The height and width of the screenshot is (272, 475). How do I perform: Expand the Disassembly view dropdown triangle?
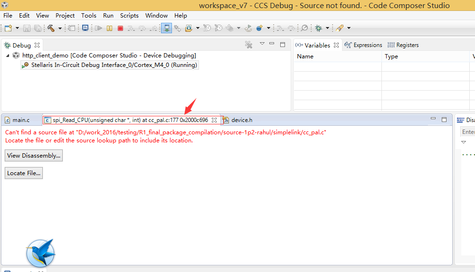coord(464,142)
